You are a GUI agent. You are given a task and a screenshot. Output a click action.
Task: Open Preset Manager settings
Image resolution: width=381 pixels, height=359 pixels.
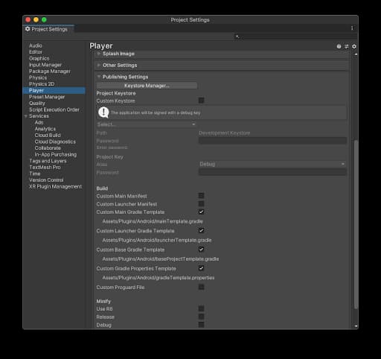click(x=47, y=97)
